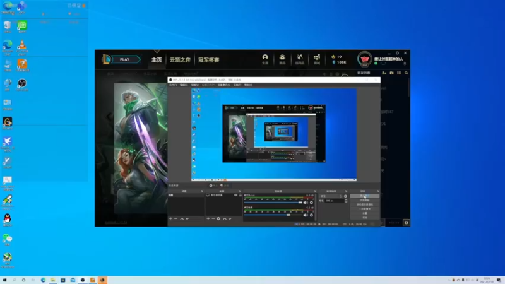Image resolution: width=505 pixels, height=284 pixels.
Task: Open the VLC media player desktop icon
Action: pos(22,47)
